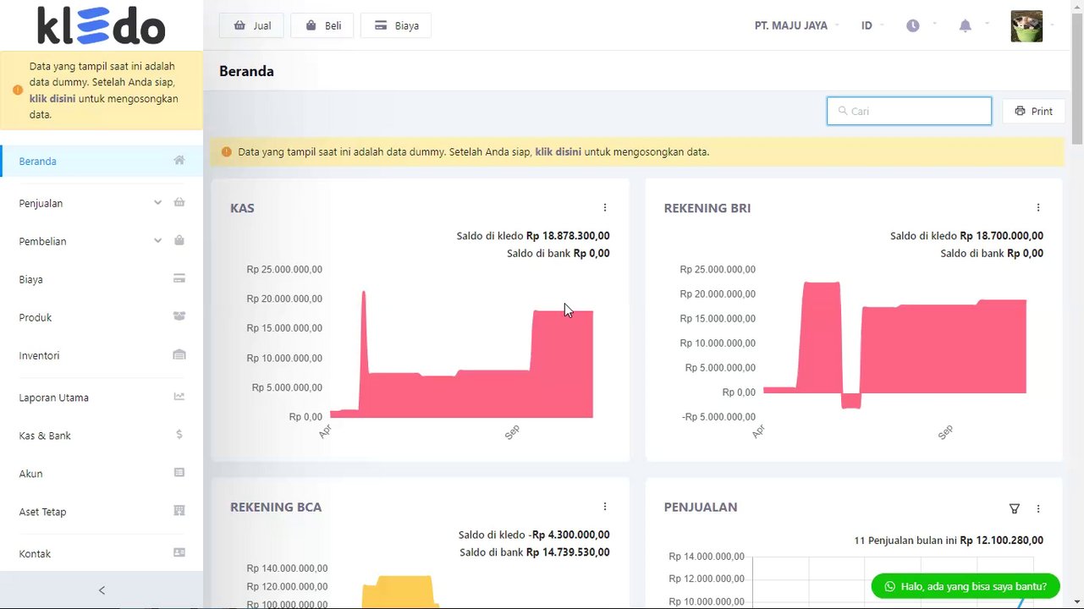Viewport: 1084px width, 609px height.
Task: Select Beranda in the sidebar menu
Action: click(102, 161)
